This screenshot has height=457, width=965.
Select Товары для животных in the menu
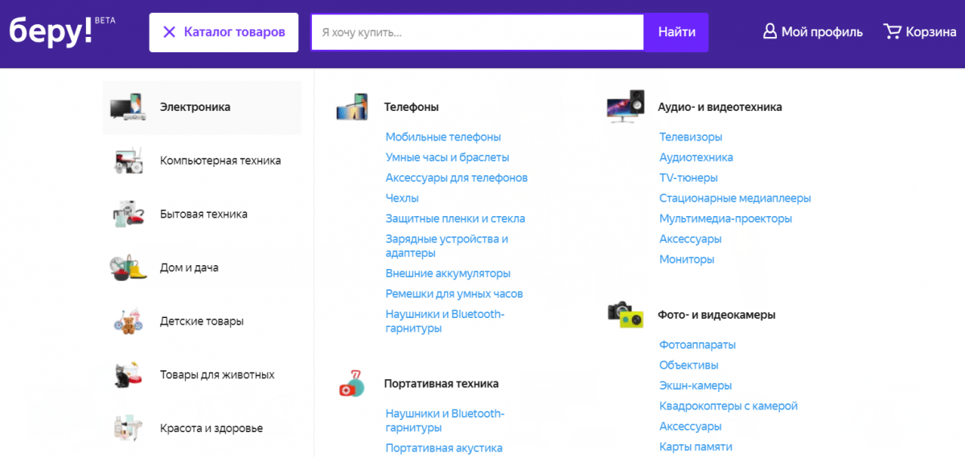click(203, 375)
